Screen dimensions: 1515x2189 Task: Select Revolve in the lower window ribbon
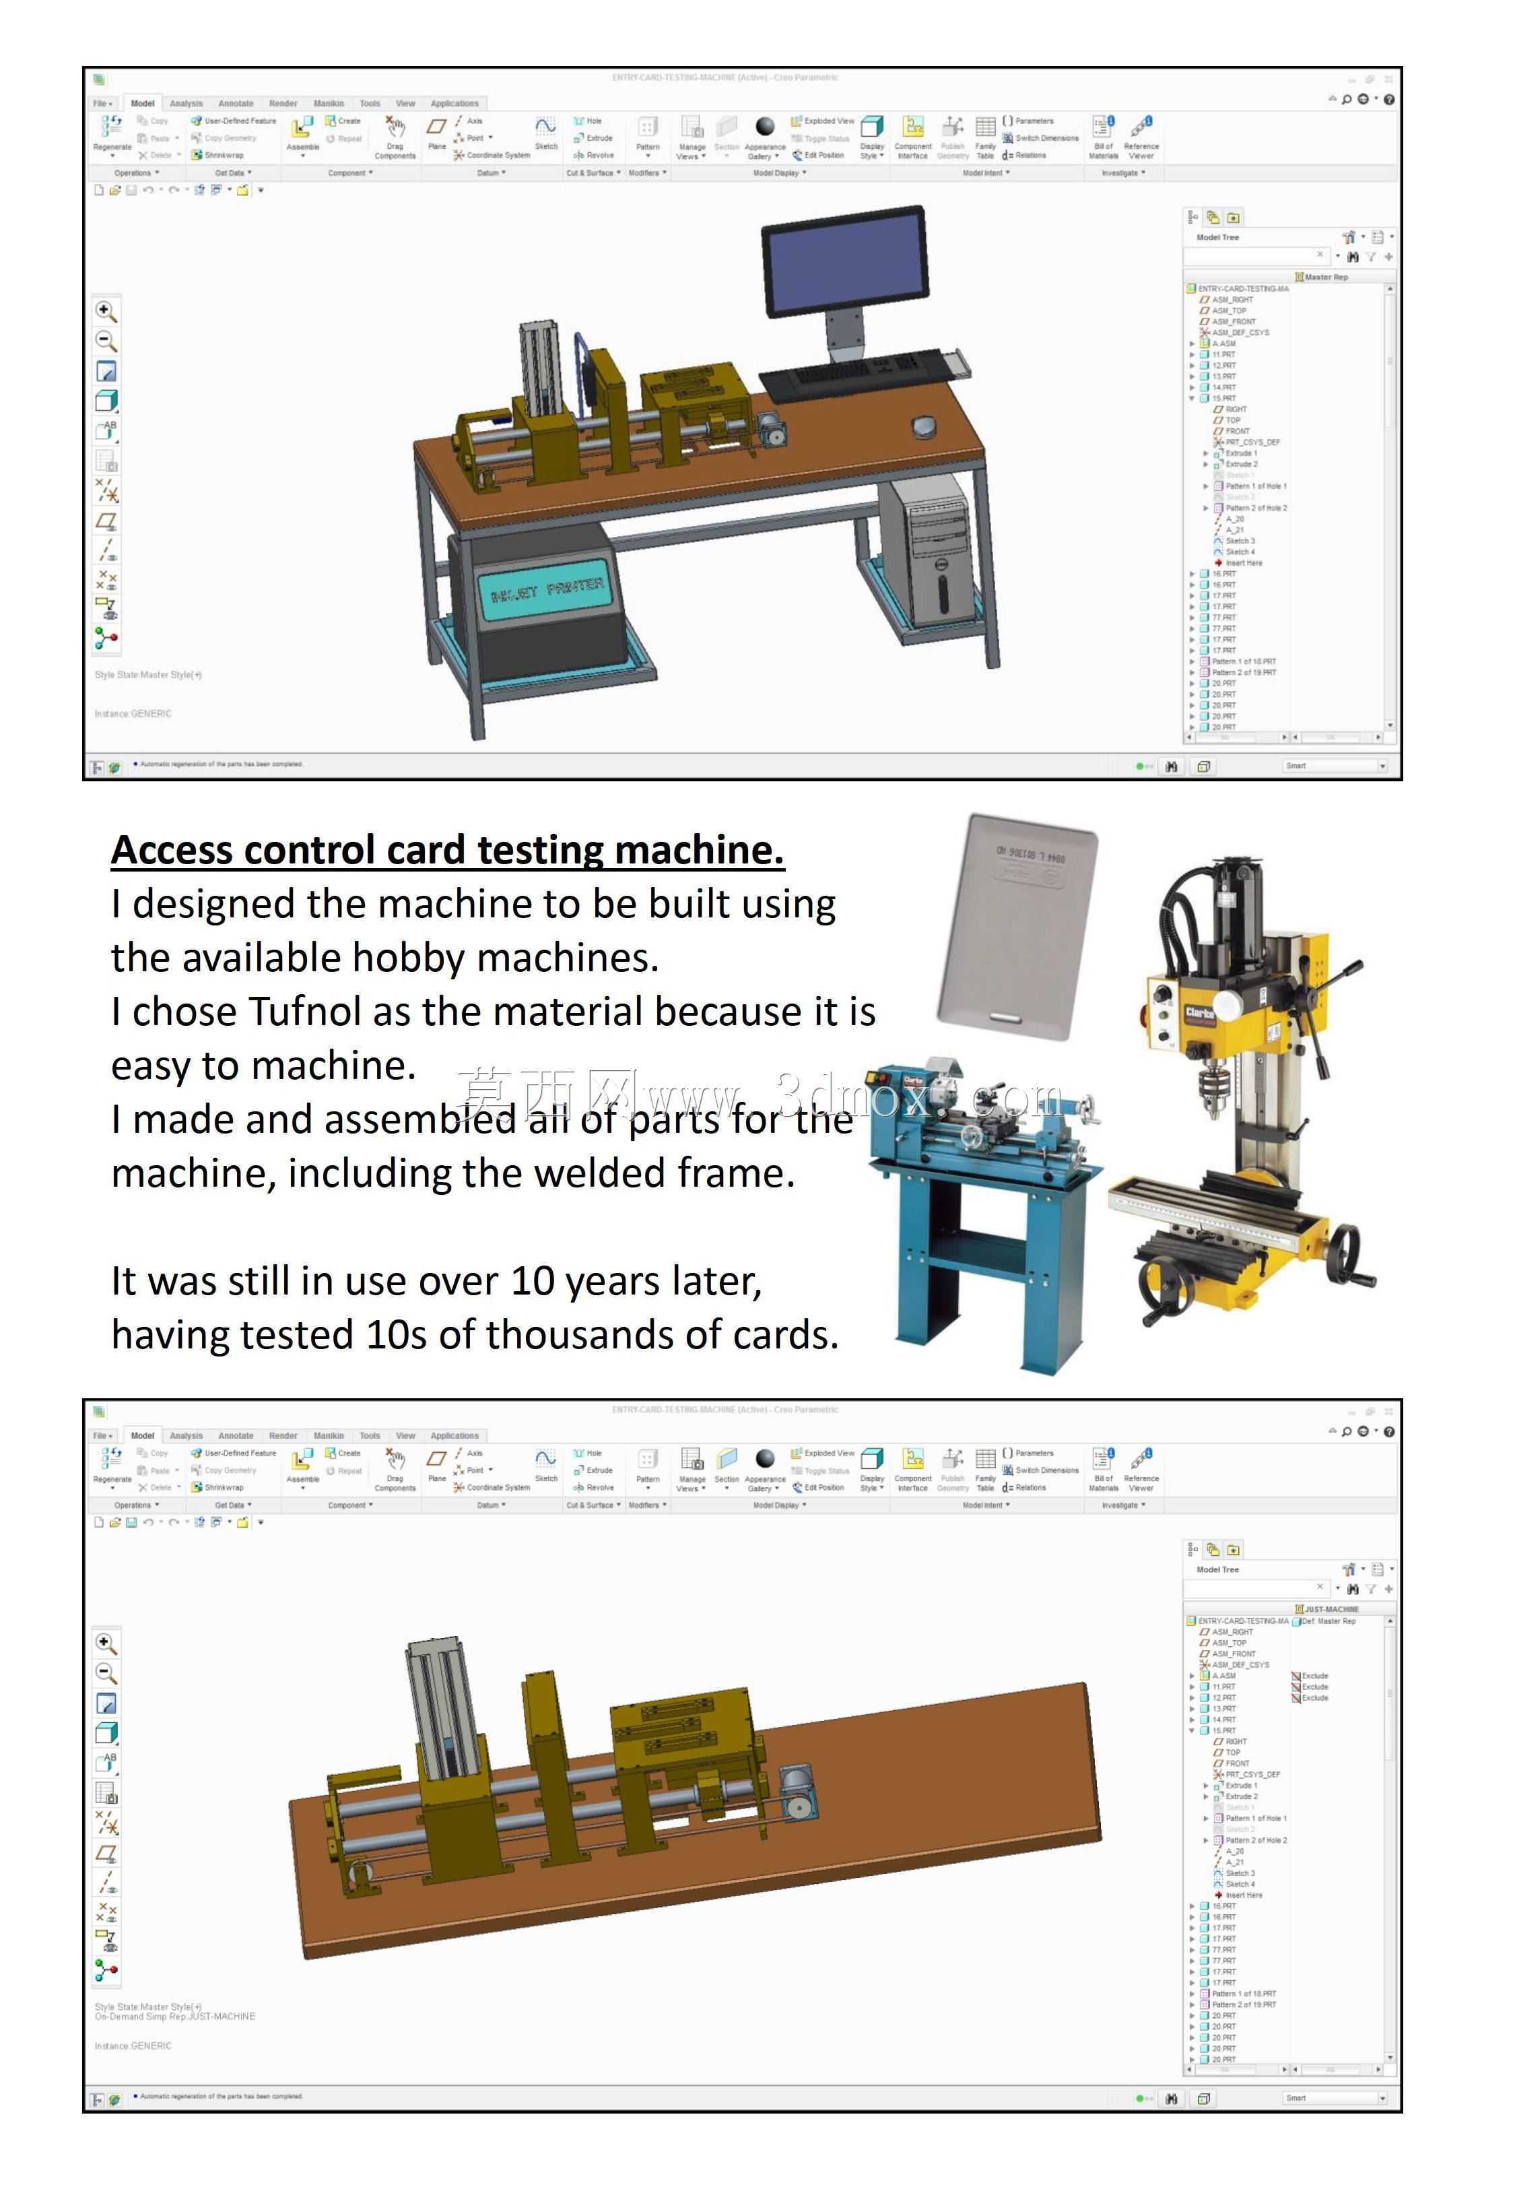click(593, 1486)
